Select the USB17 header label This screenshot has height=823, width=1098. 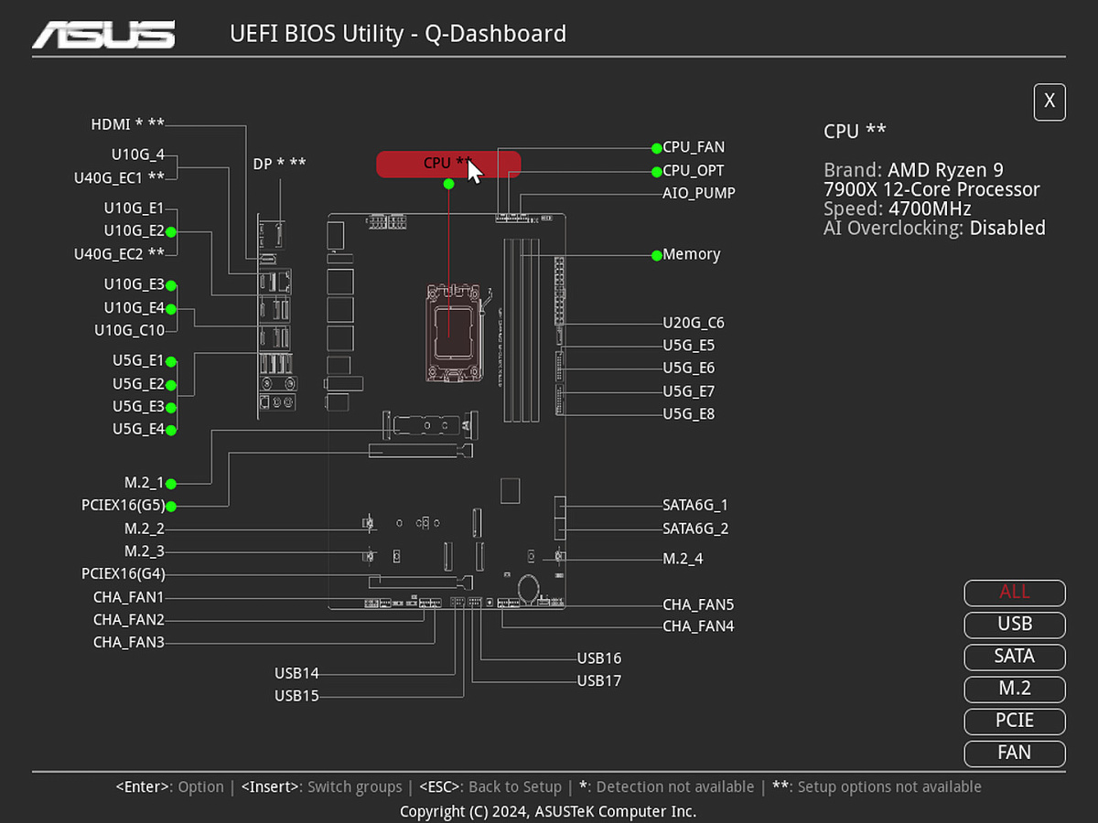click(599, 681)
